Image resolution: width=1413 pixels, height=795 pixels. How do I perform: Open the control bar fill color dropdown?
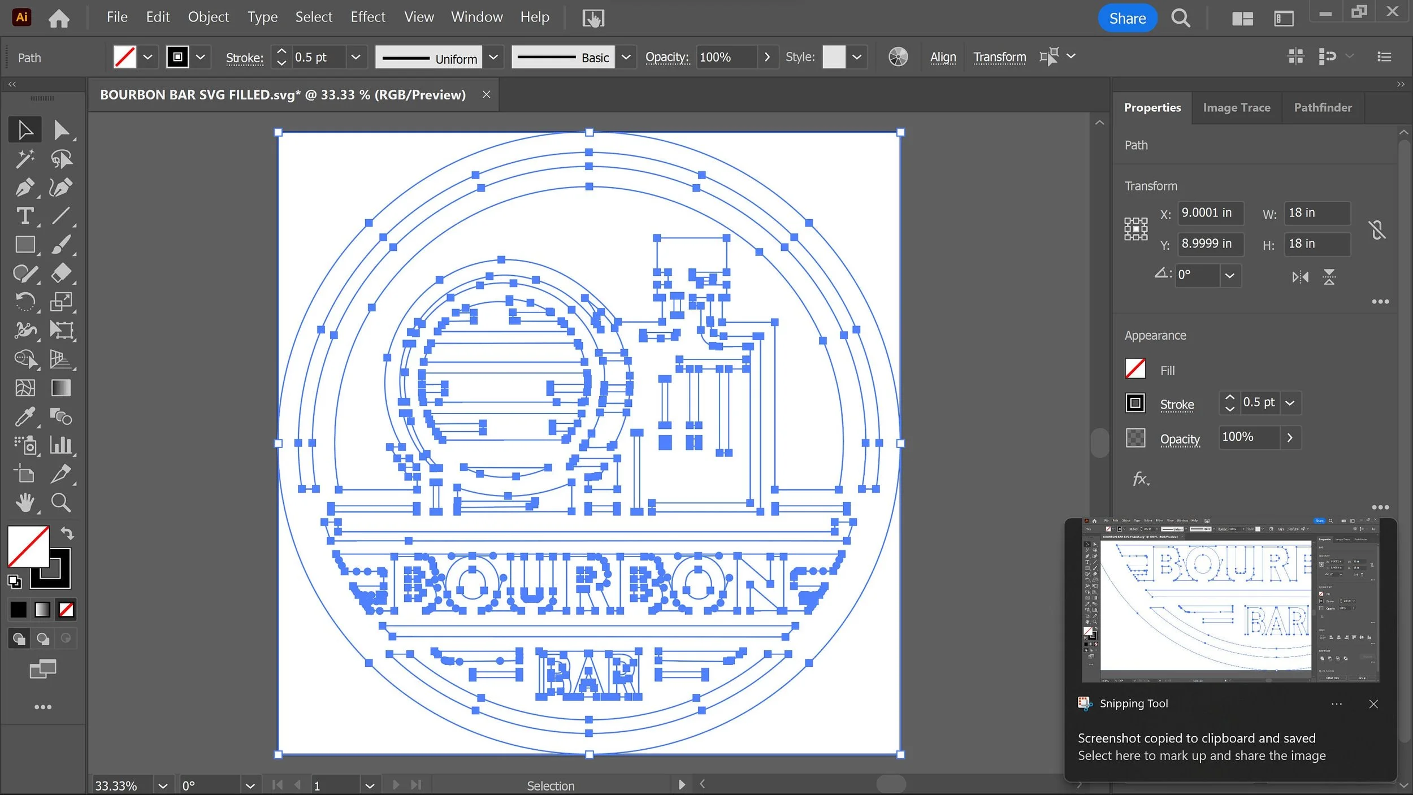click(x=148, y=57)
